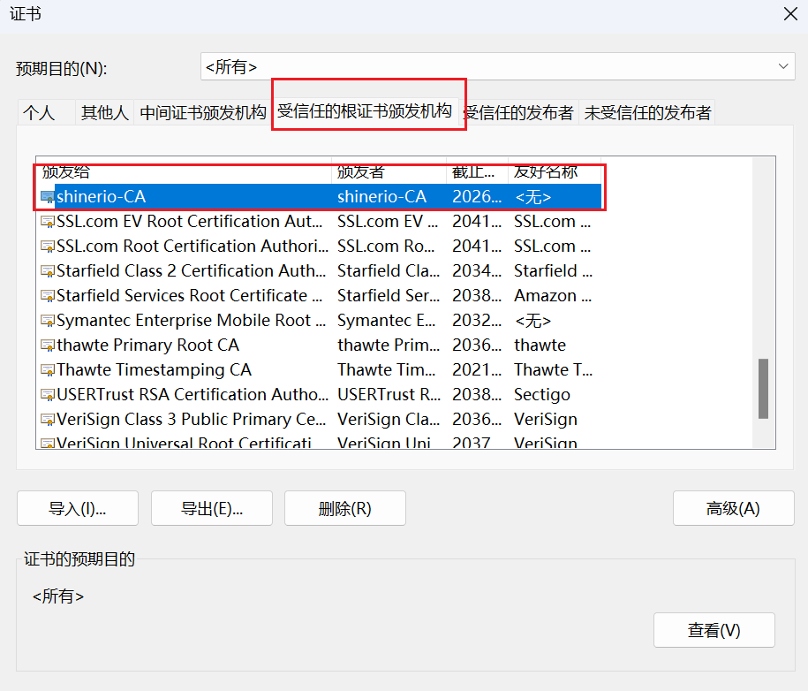Click the shinerio-CA certificate icon
The height and width of the screenshot is (691, 808).
[x=48, y=196]
